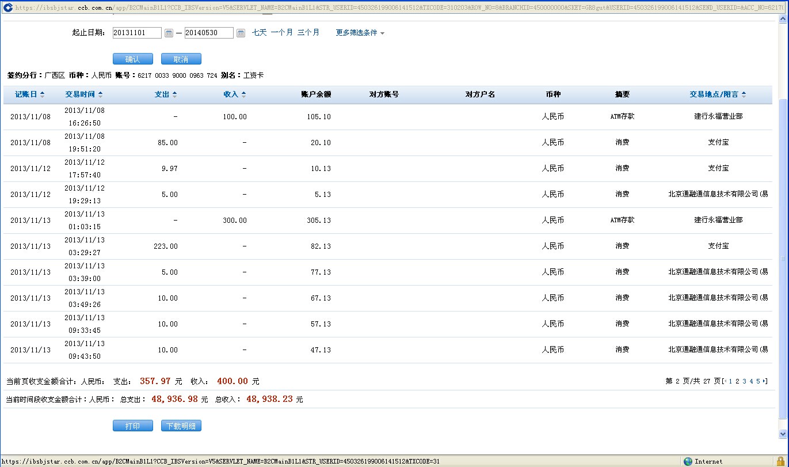Screen dimensions: 789x467
Task: Click the scrollbar down arrow
Action: point(783,434)
